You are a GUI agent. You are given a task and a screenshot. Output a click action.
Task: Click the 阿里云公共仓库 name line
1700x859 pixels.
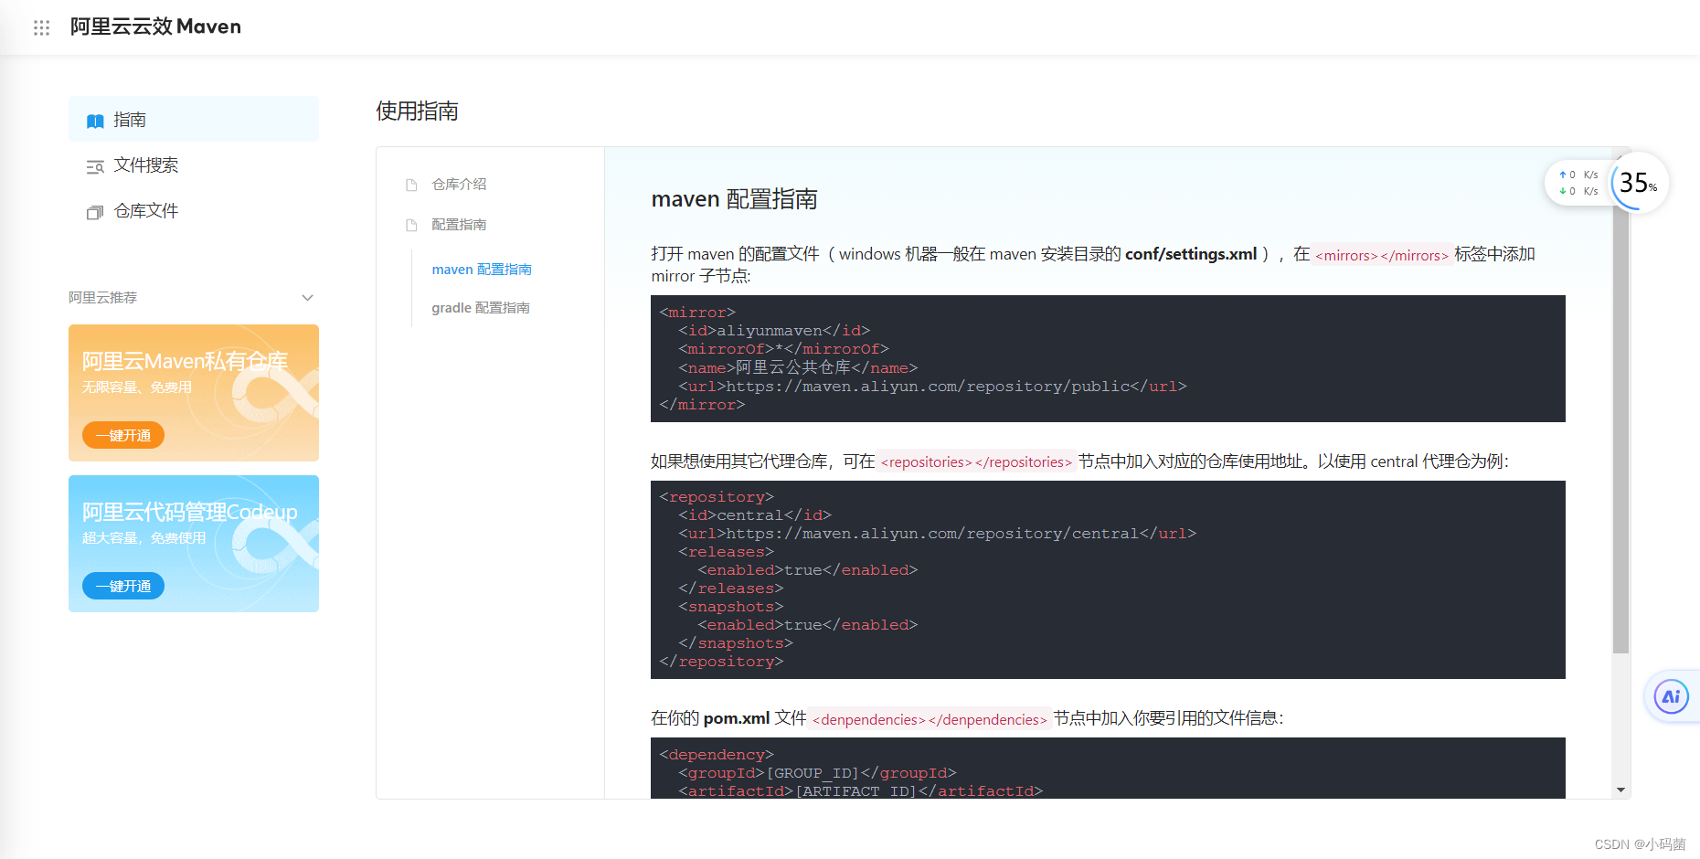798,367
